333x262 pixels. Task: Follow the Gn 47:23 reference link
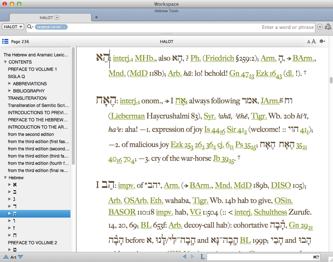point(242,74)
